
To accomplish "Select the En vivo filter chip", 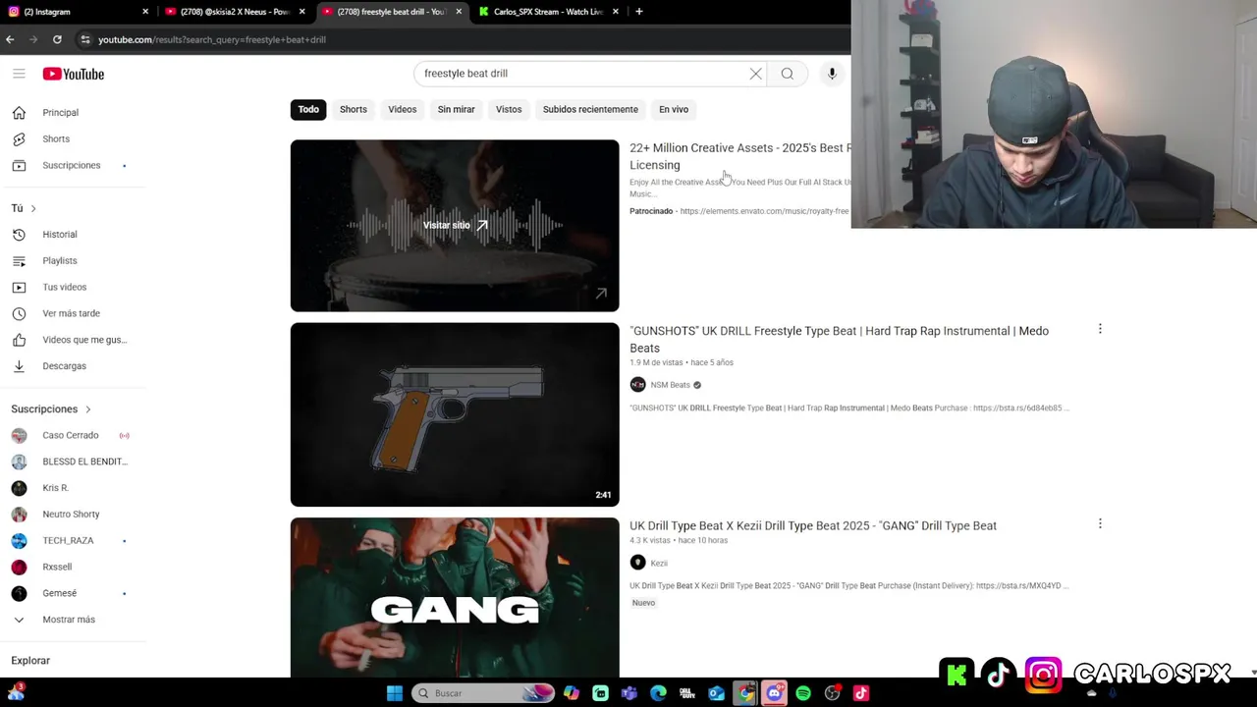I will [674, 109].
